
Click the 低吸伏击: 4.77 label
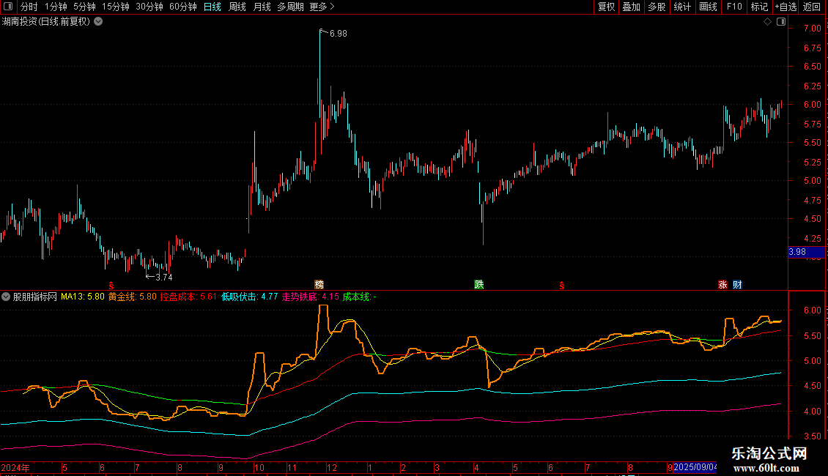(250, 297)
